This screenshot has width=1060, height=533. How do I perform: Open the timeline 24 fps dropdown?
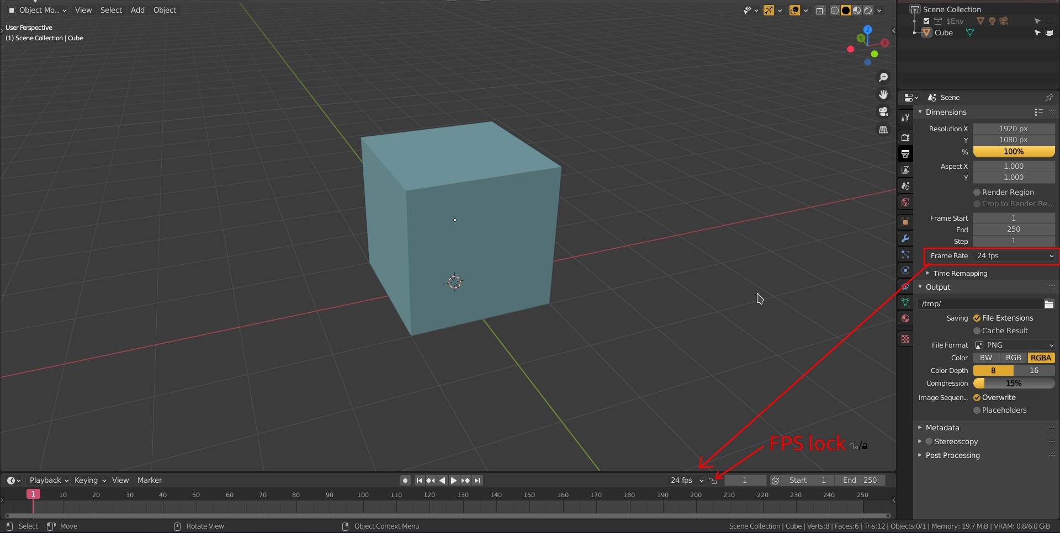click(686, 481)
